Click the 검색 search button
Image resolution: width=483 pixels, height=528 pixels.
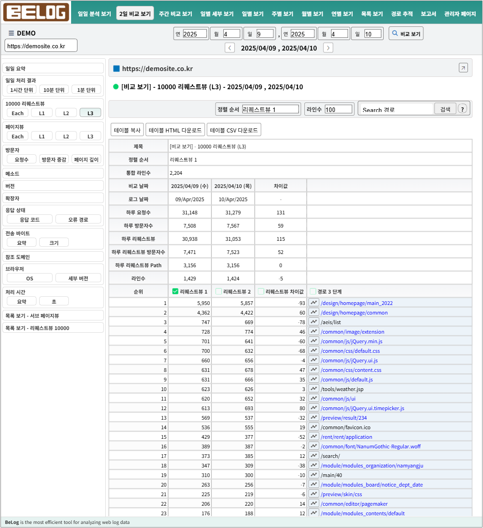pos(445,109)
